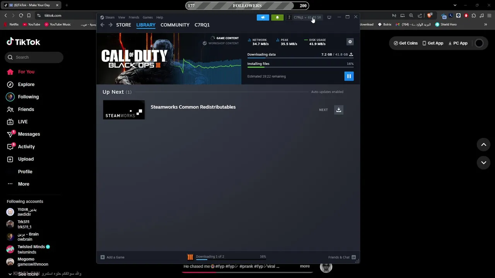Click Friends & Chat text in Steam
The width and height of the screenshot is (495, 278).
click(x=339, y=257)
